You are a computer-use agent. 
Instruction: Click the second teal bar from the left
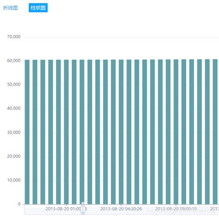click(x=35, y=132)
